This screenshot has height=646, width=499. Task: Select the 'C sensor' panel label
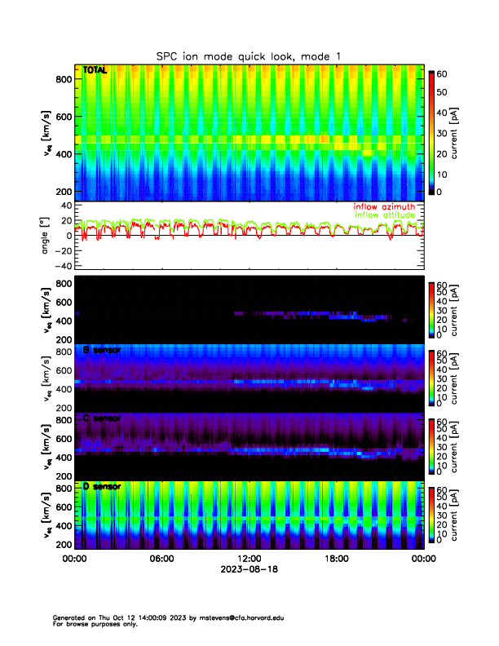tap(101, 418)
